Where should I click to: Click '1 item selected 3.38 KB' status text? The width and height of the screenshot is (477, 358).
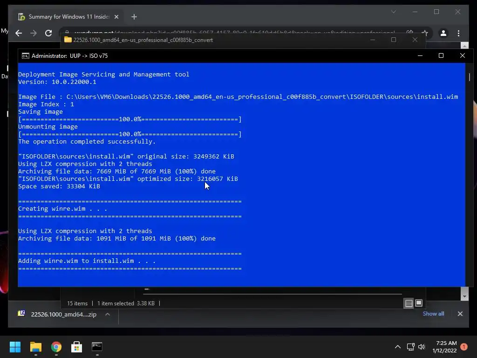point(126,303)
